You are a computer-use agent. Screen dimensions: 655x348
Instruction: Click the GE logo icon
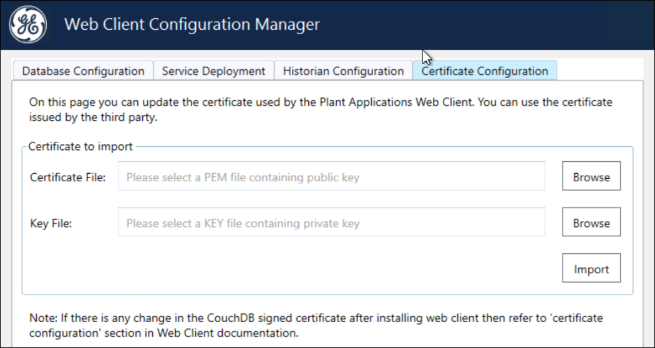click(28, 24)
